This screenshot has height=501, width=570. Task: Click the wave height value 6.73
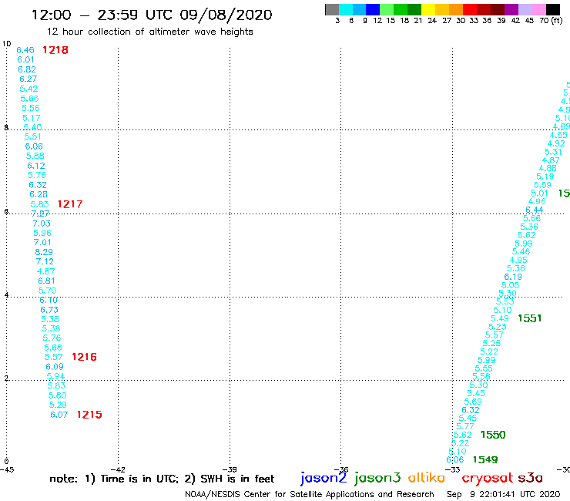pyautogui.click(x=49, y=310)
